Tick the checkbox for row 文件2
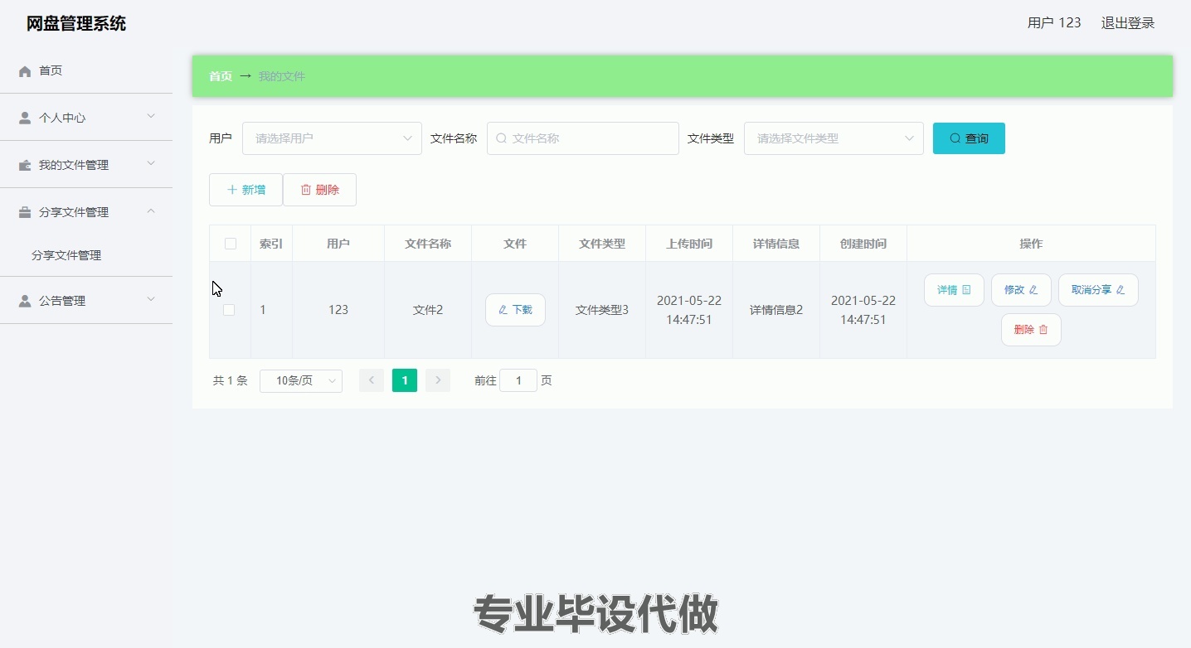The height and width of the screenshot is (648, 1191). (x=229, y=310)
